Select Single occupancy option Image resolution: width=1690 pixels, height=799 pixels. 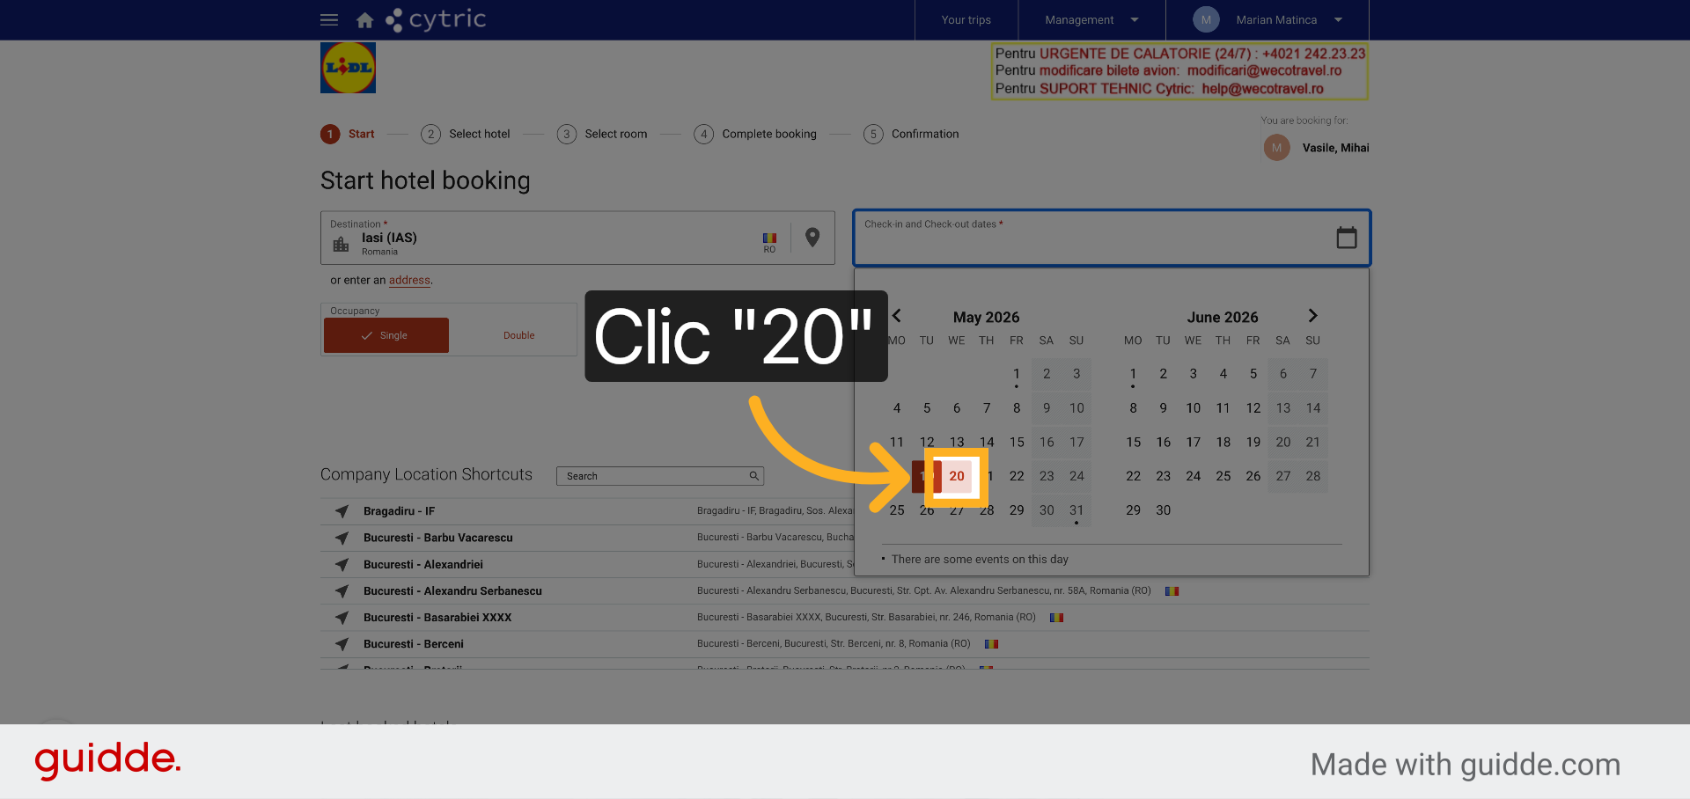(386, 335)
